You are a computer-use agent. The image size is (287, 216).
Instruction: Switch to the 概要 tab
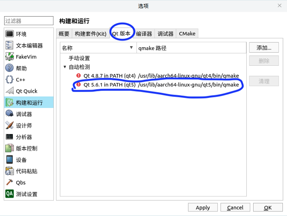point(64,34)
